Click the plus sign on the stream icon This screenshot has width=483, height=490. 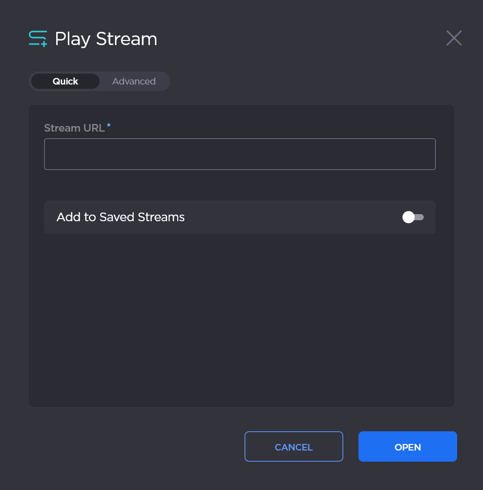[44, 45]
